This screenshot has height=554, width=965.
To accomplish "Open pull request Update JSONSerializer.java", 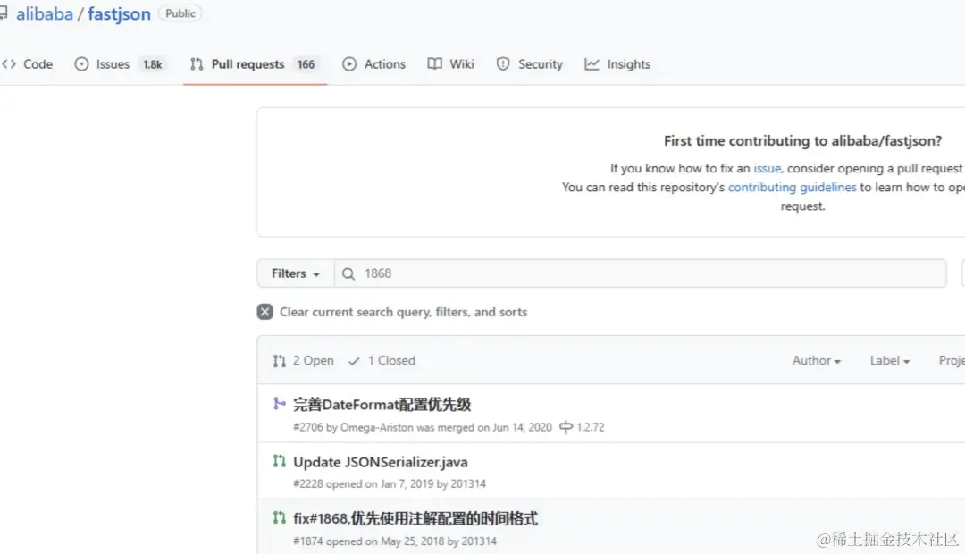I will pos(381,462).
